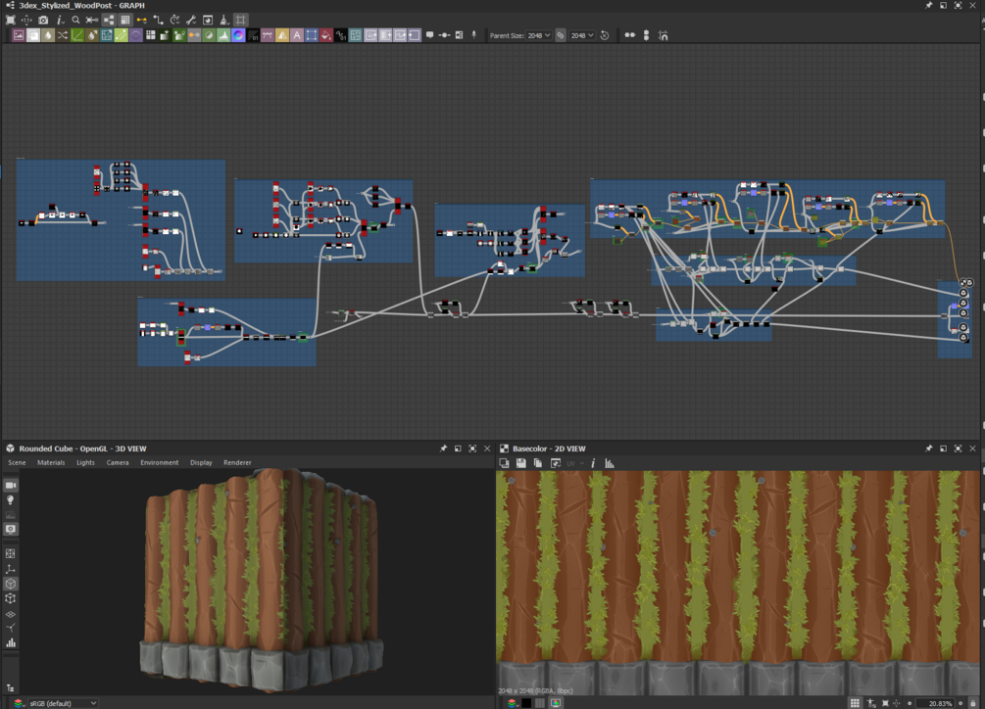Toggle the 2D view zoom lock

(973, 703)
